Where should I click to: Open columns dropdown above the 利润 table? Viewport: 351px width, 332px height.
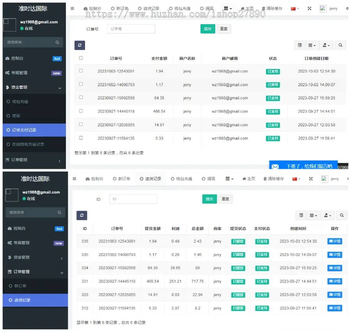[x=313, y=215]
